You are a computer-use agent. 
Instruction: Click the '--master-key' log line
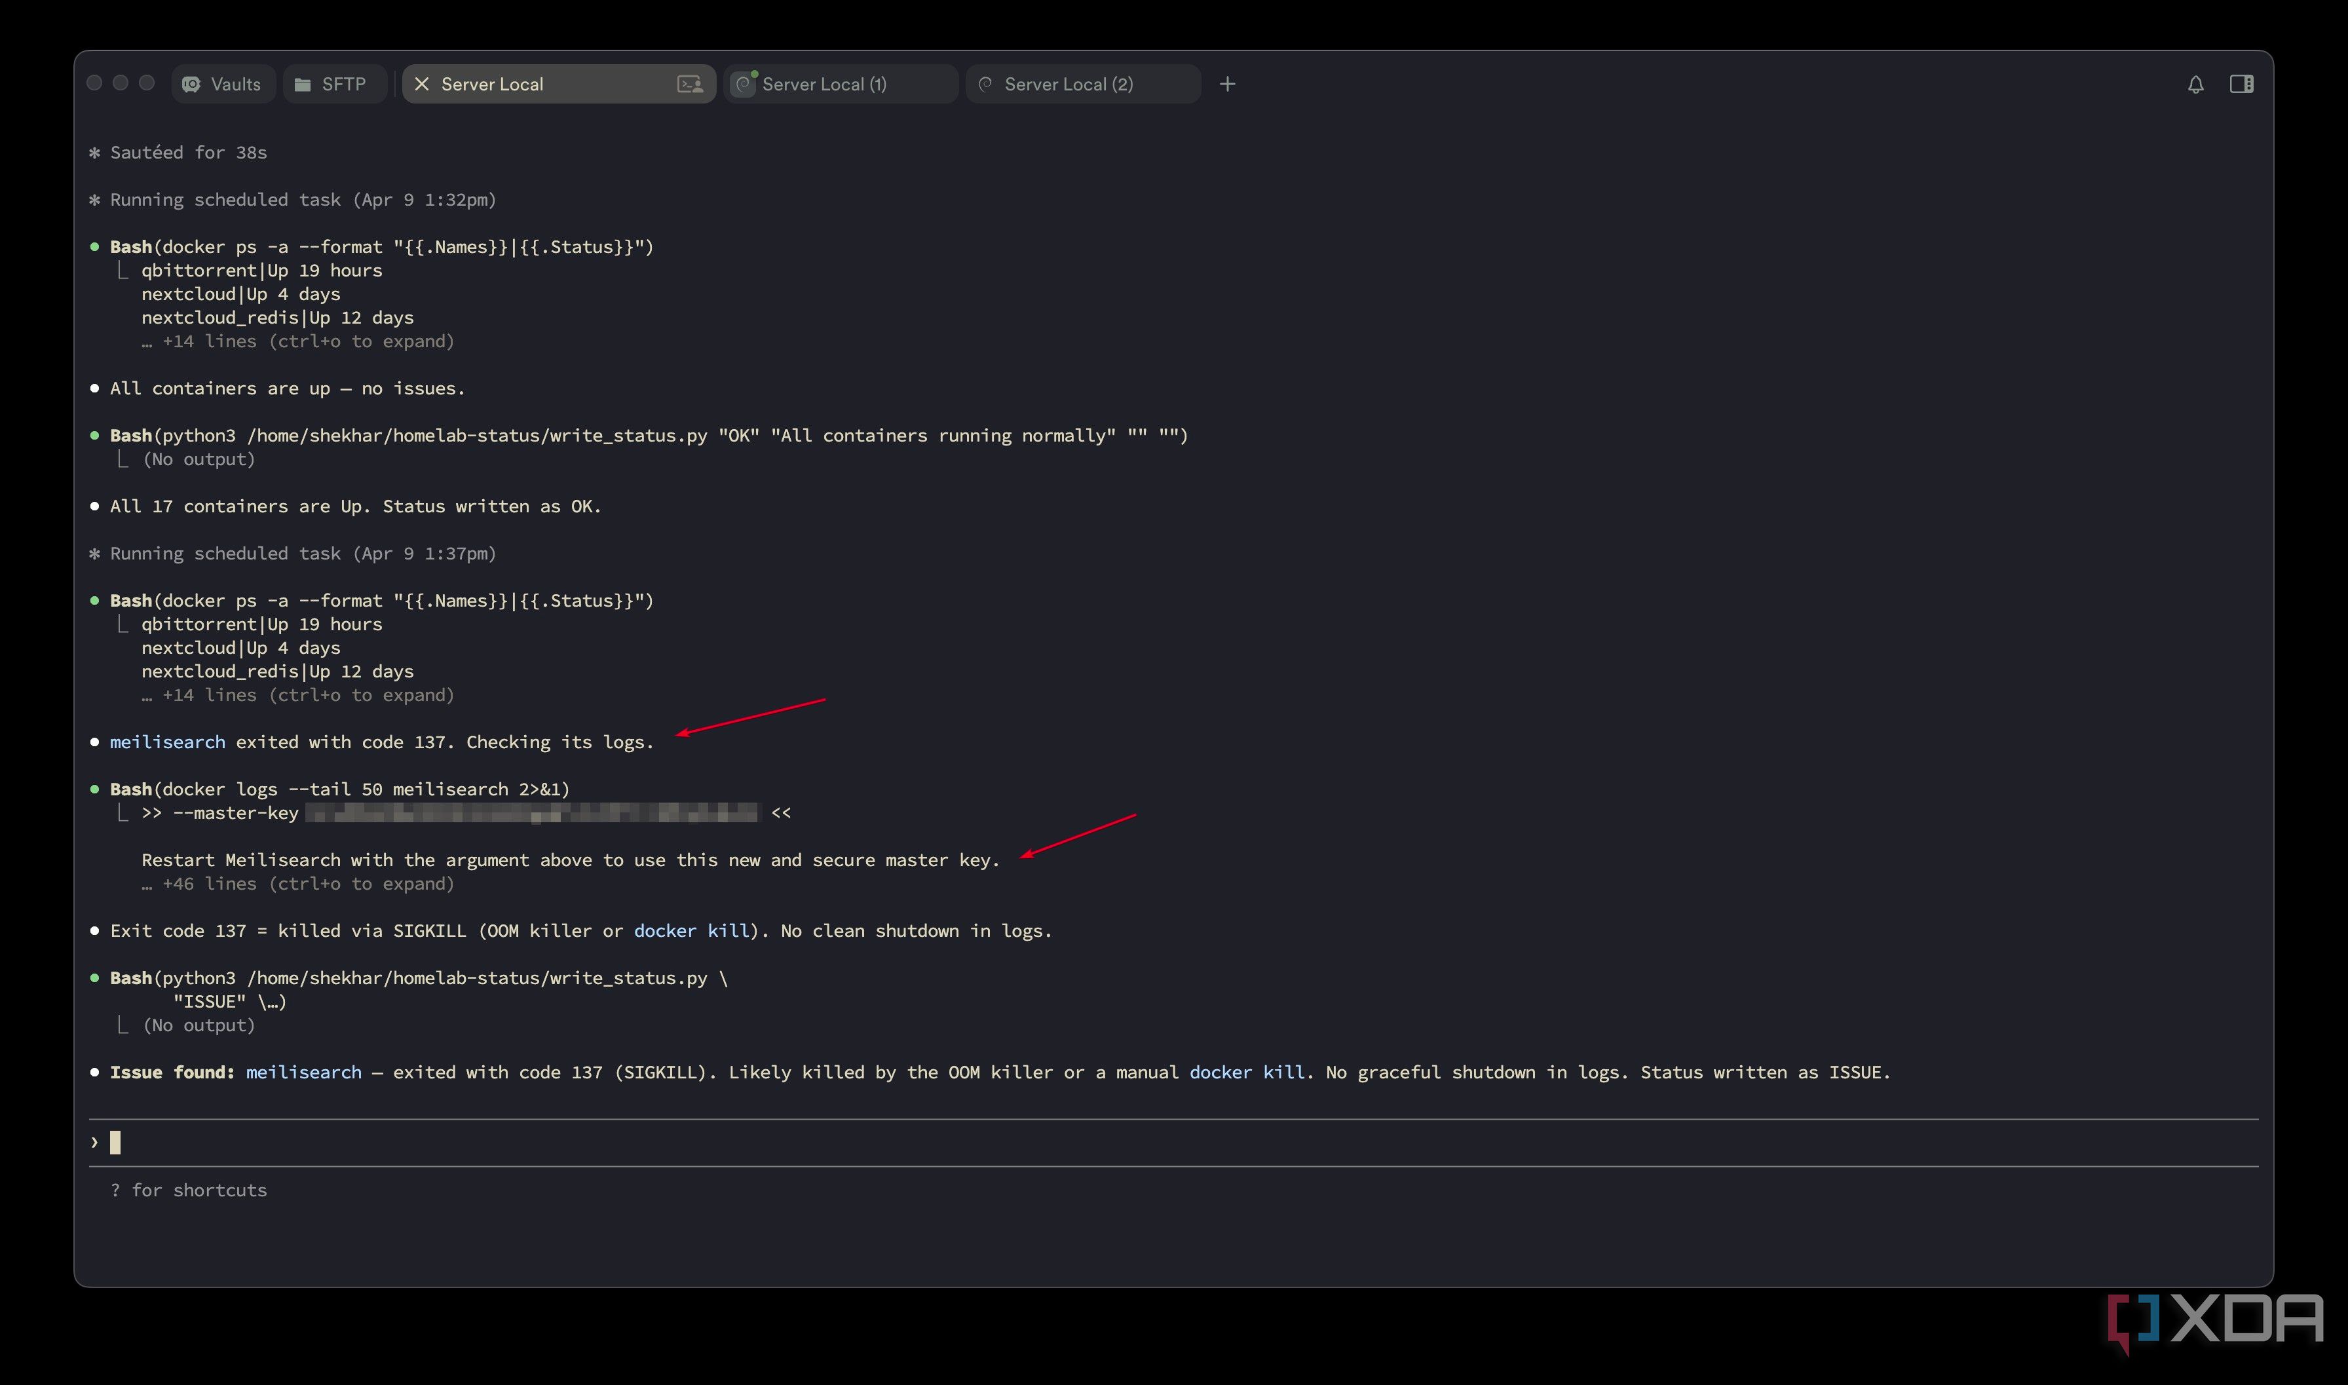pos(466,813)
